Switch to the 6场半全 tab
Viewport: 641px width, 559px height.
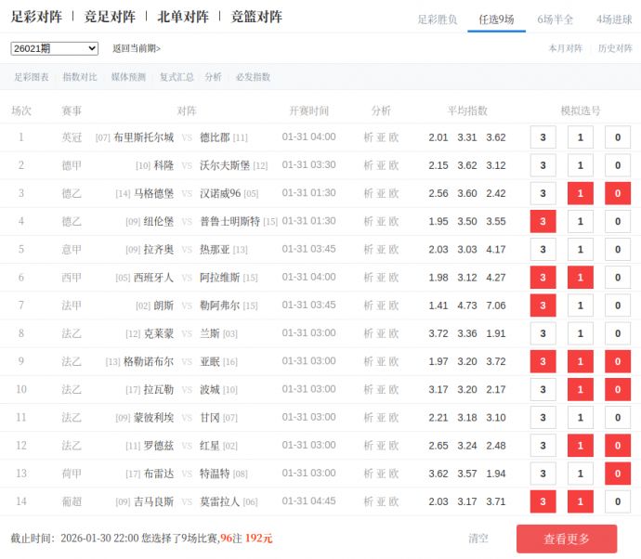(x=556, y=19)
